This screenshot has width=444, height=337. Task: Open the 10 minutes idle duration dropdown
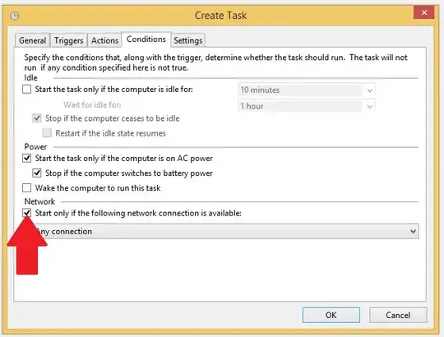click(x=307, y=90)
